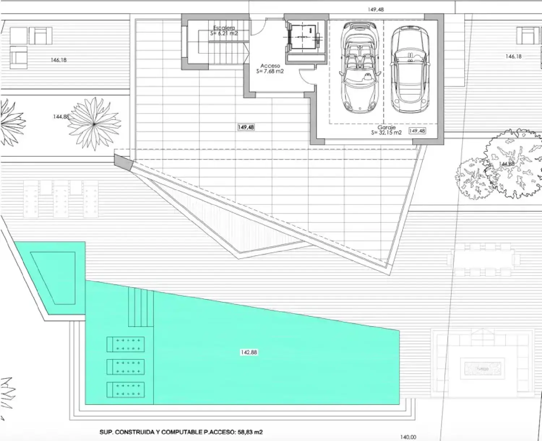The width and height of the screenshot is (542, 441).
Task: Select the outdoor dining table with chairs
Action: point(483,259)
